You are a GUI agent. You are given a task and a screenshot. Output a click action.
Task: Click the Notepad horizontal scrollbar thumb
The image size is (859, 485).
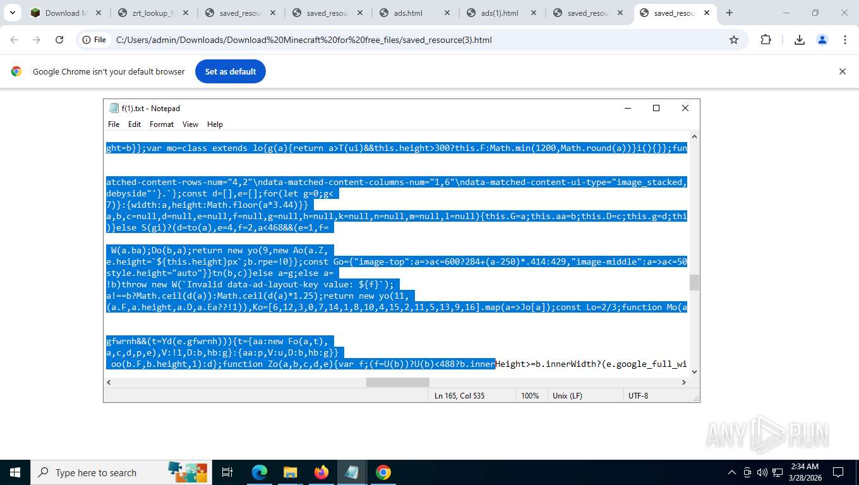tap(398, 382)
